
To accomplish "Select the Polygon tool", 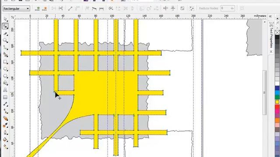I will click(x=5, y=76).
